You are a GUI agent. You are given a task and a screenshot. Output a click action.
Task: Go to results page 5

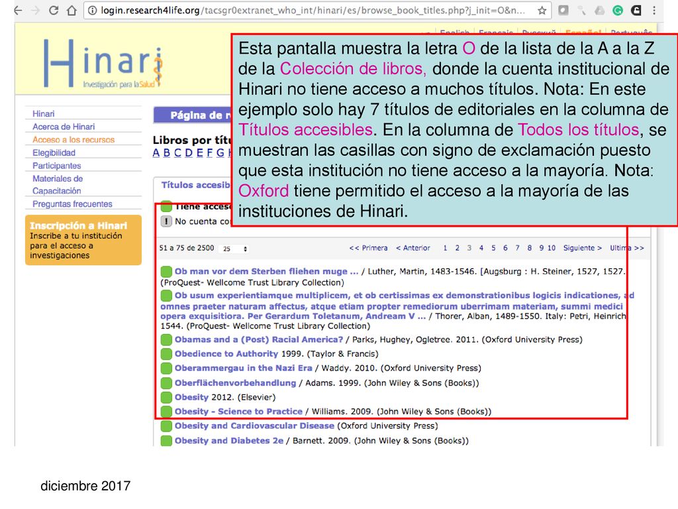(x=493, y=248)
